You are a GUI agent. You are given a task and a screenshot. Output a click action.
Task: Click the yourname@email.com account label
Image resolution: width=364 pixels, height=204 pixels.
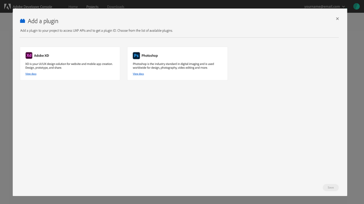pyautogui.click(x=322, y=7)
